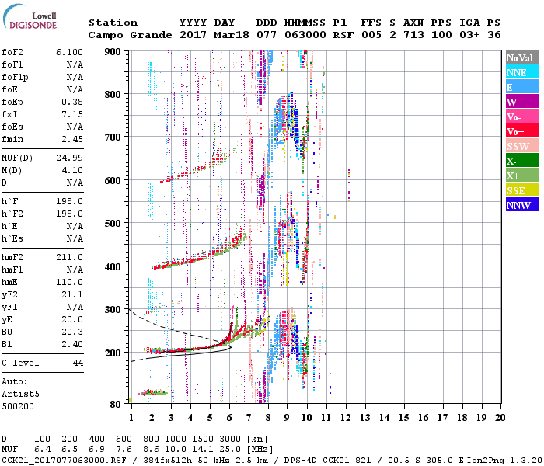Click the fxI value 7.15
Screen dimensions: 544x466
tap(72, 114)
